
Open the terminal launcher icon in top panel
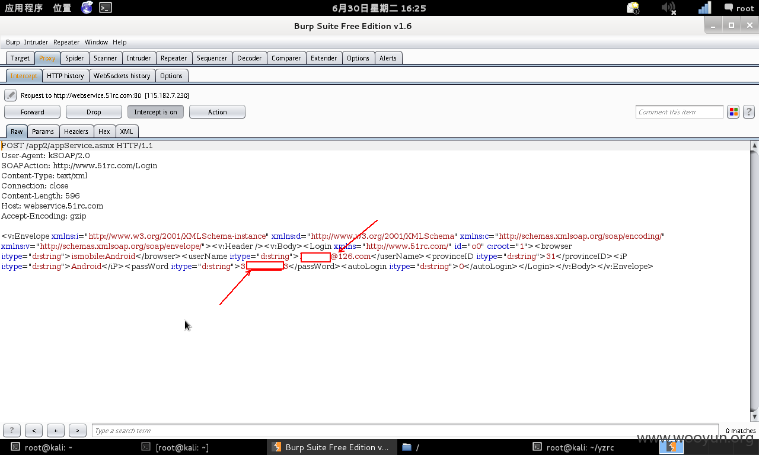106,8
